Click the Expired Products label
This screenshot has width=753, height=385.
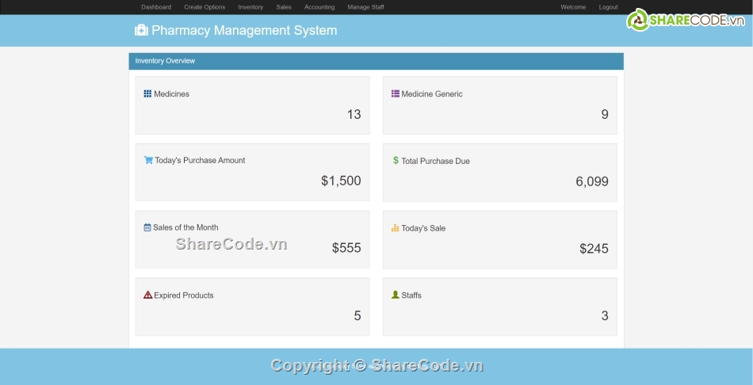coord(184,295)
